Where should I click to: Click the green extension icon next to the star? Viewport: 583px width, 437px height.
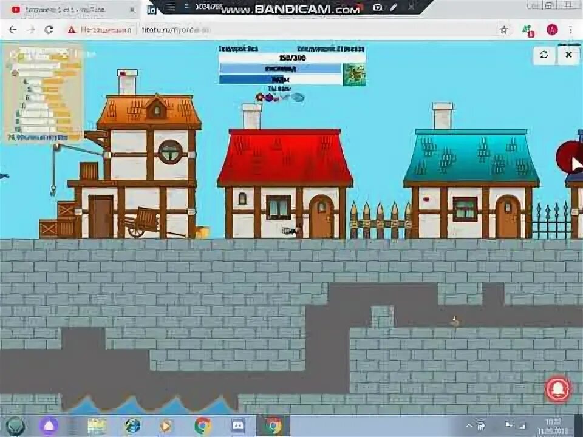(x=527, y=29)
